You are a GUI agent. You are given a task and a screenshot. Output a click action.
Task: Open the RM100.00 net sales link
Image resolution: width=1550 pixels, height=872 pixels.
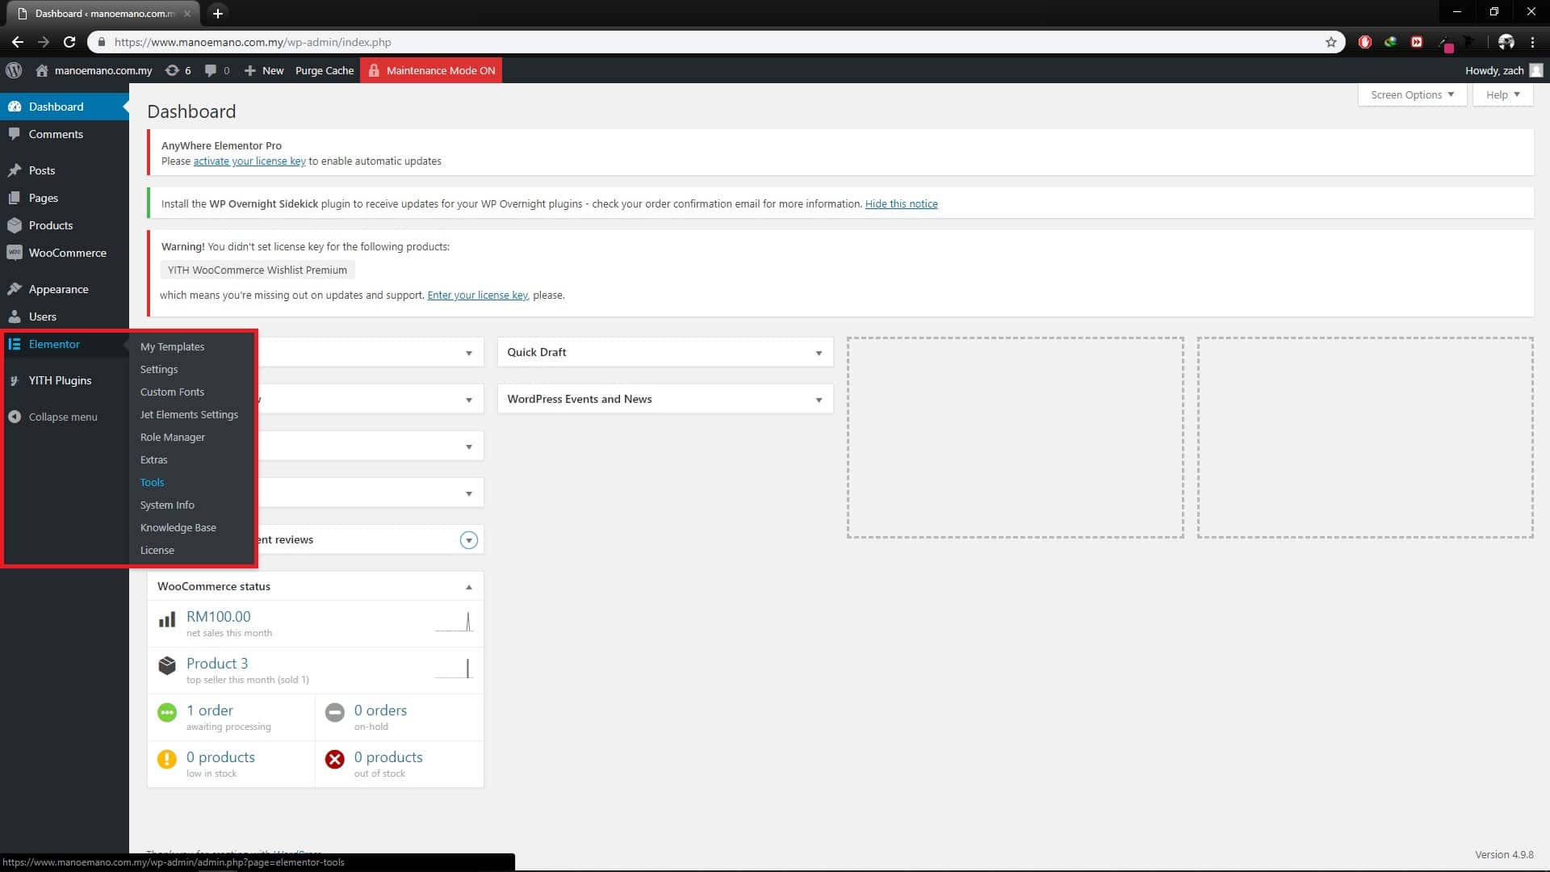[x=218, y=617]
